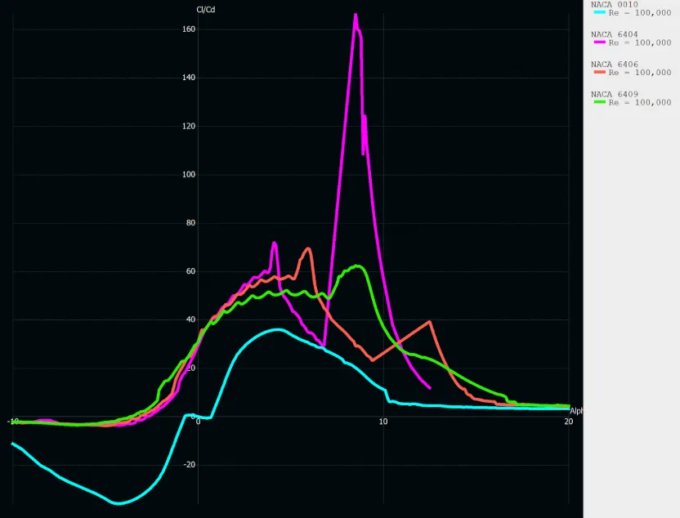The height and width of the screenshot is (518, 680).
Task: Click the -10 tick label on the x-axis
Action: point(13,421)
